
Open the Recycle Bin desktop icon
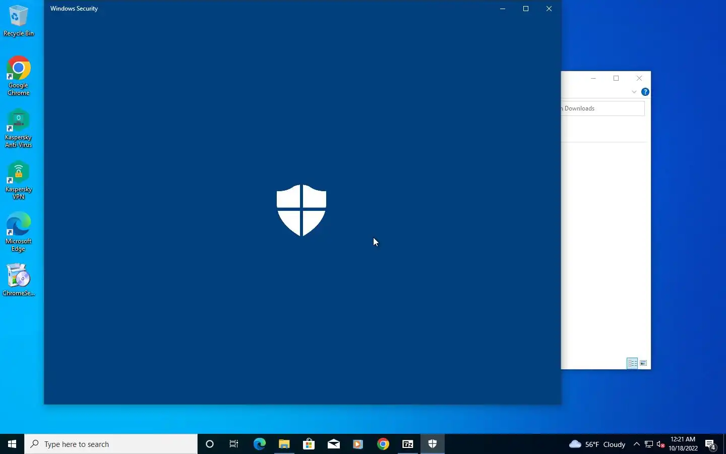[x=19, y=21]
